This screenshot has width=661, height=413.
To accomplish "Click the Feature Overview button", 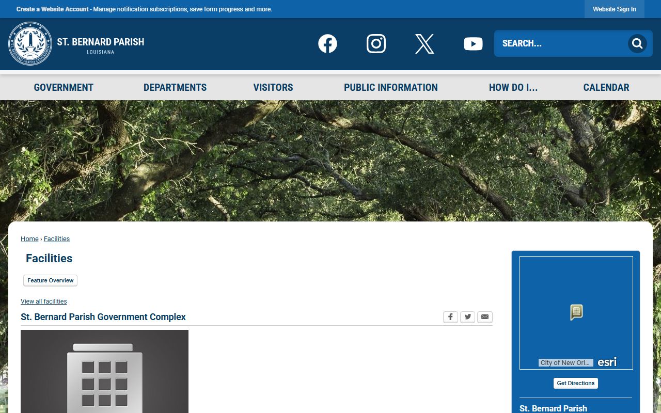I will tap(51, 280).
